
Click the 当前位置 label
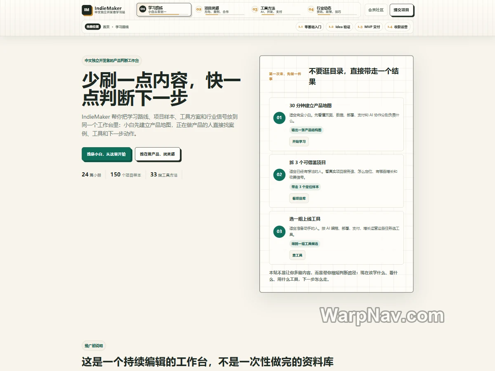(x=93, y=27)
